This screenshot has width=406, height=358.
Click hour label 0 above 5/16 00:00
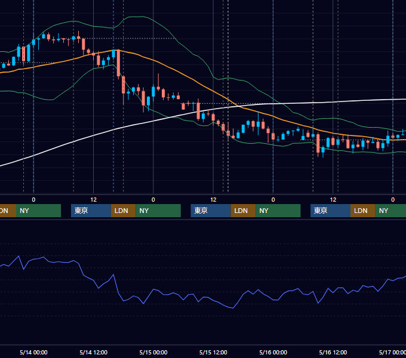point(273,200)
